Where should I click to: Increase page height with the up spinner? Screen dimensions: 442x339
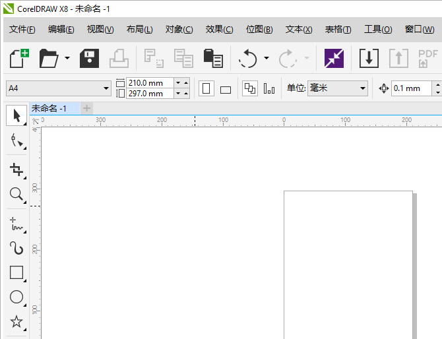click(x=186, y=93)
